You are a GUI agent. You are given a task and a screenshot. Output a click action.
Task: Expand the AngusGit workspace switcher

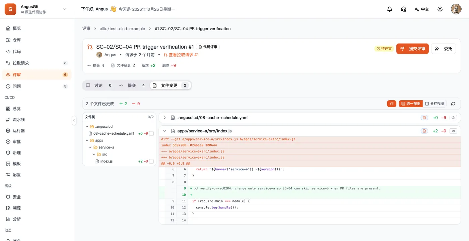pyautogui.click(x=65, y=9)
